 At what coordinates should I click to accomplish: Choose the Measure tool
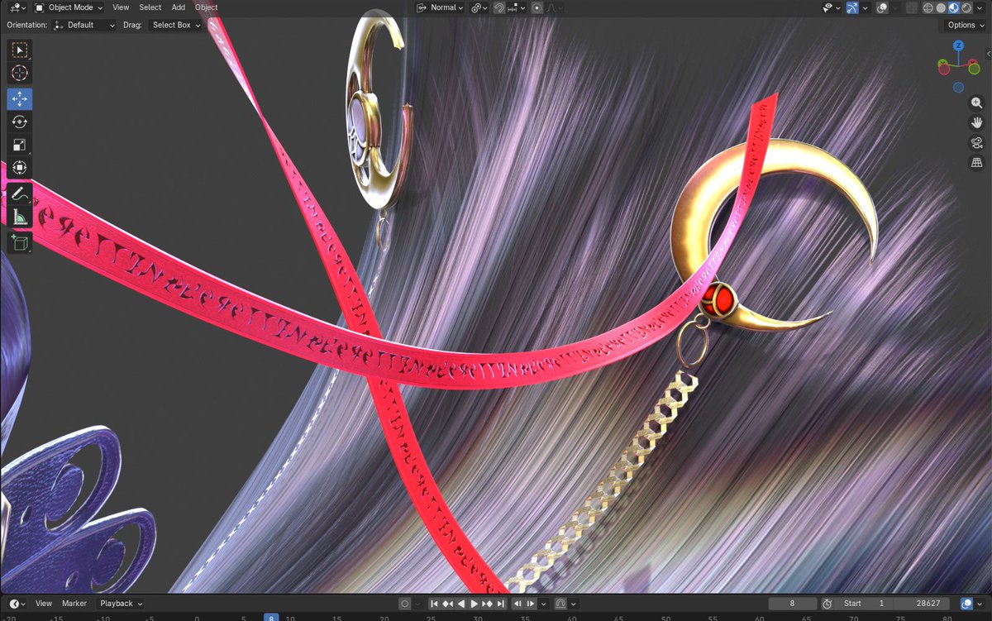point(20,217)
